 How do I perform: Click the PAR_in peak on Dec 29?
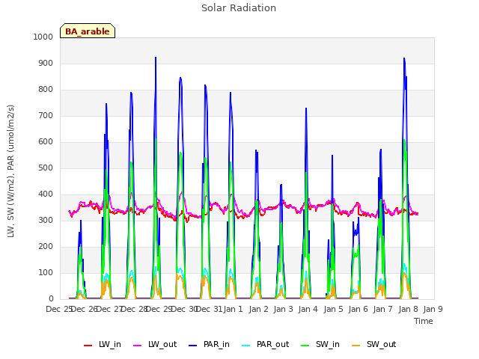pyautogui.click(x=156, y=58)
